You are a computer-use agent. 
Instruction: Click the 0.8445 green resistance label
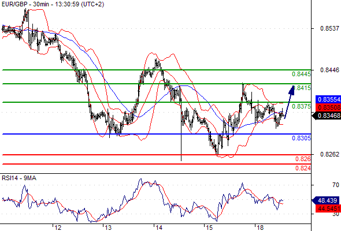(302, 74)
